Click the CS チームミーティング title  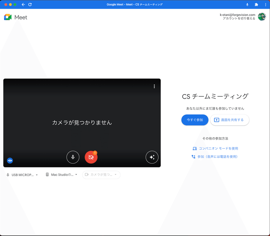[215, 96]
